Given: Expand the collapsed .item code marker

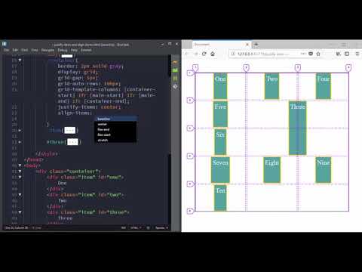Looking at the screenshot, I should pos(70,131).
